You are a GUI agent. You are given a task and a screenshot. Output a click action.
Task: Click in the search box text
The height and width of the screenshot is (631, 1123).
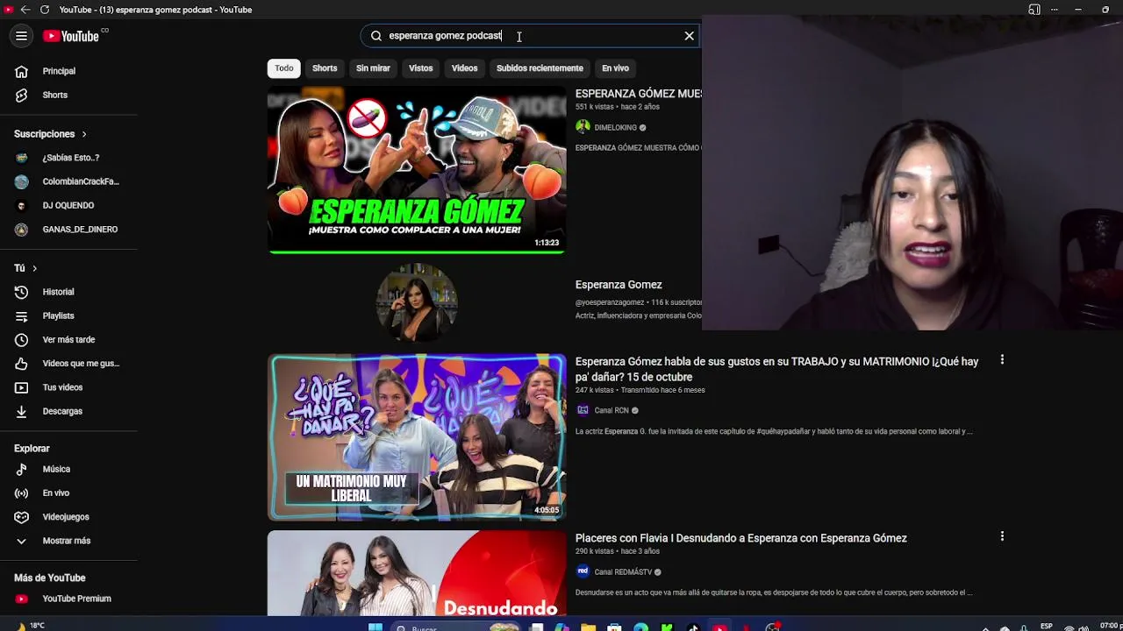point(445,36)
